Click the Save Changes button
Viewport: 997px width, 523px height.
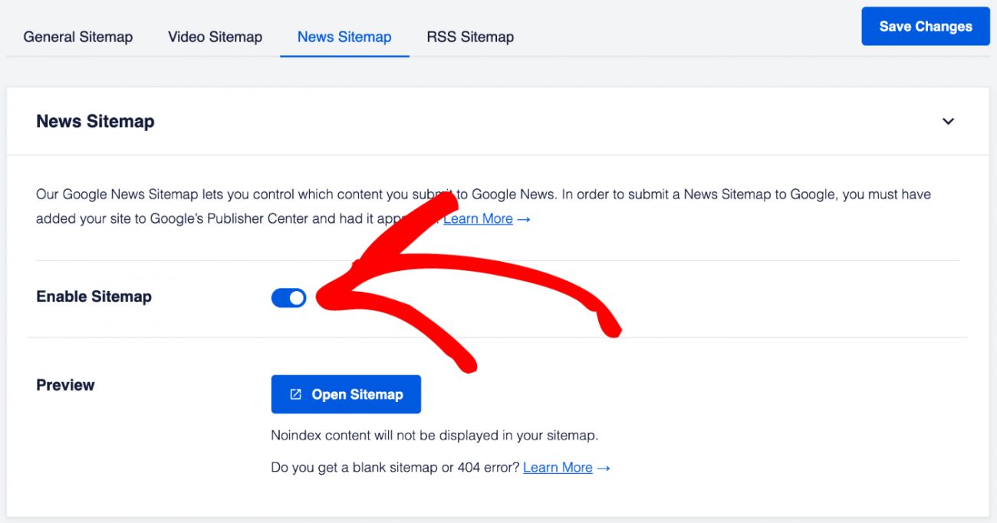pos(925,25)
